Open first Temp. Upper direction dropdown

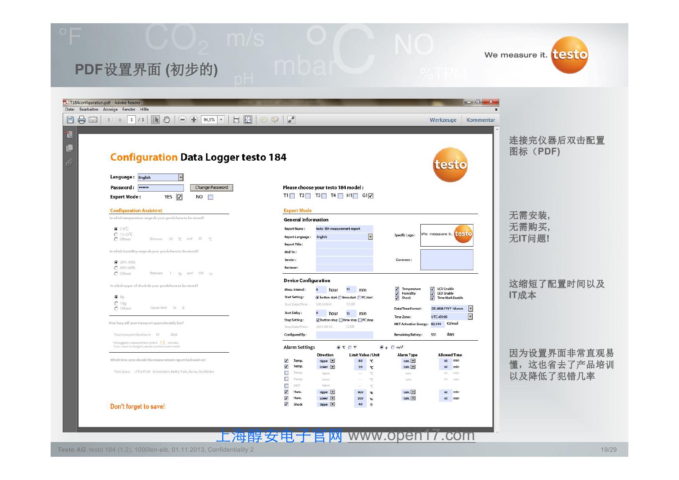pos(333,361)
